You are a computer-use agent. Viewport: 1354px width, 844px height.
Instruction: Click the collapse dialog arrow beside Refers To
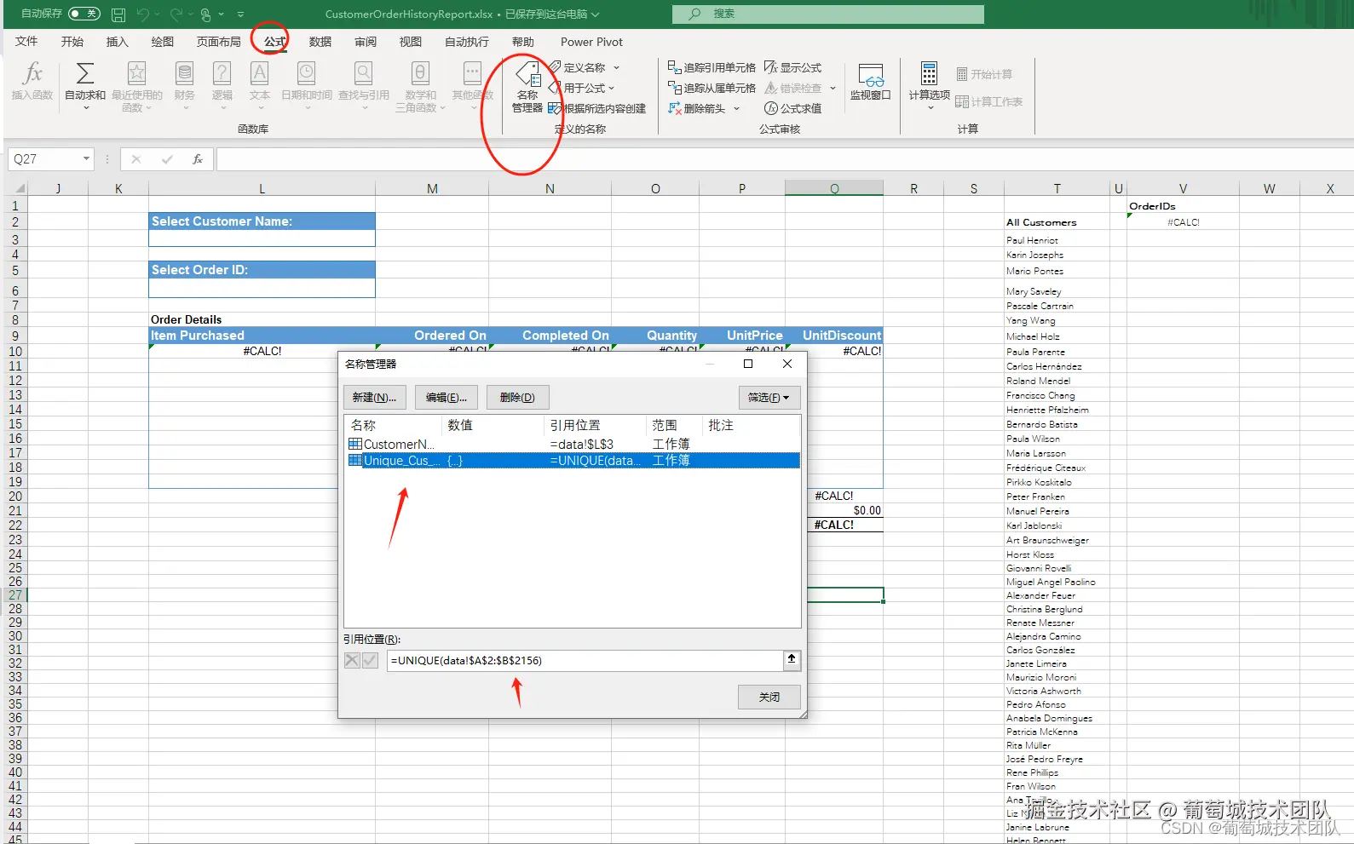coord(792,660)
